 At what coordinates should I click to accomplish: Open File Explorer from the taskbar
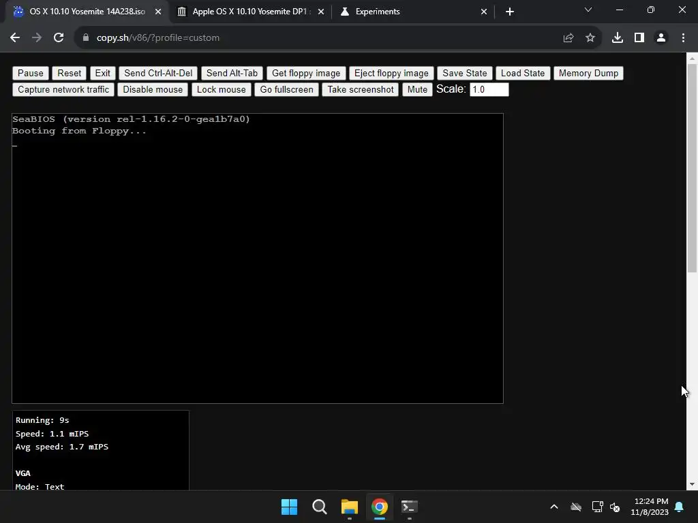click(350, 507)
